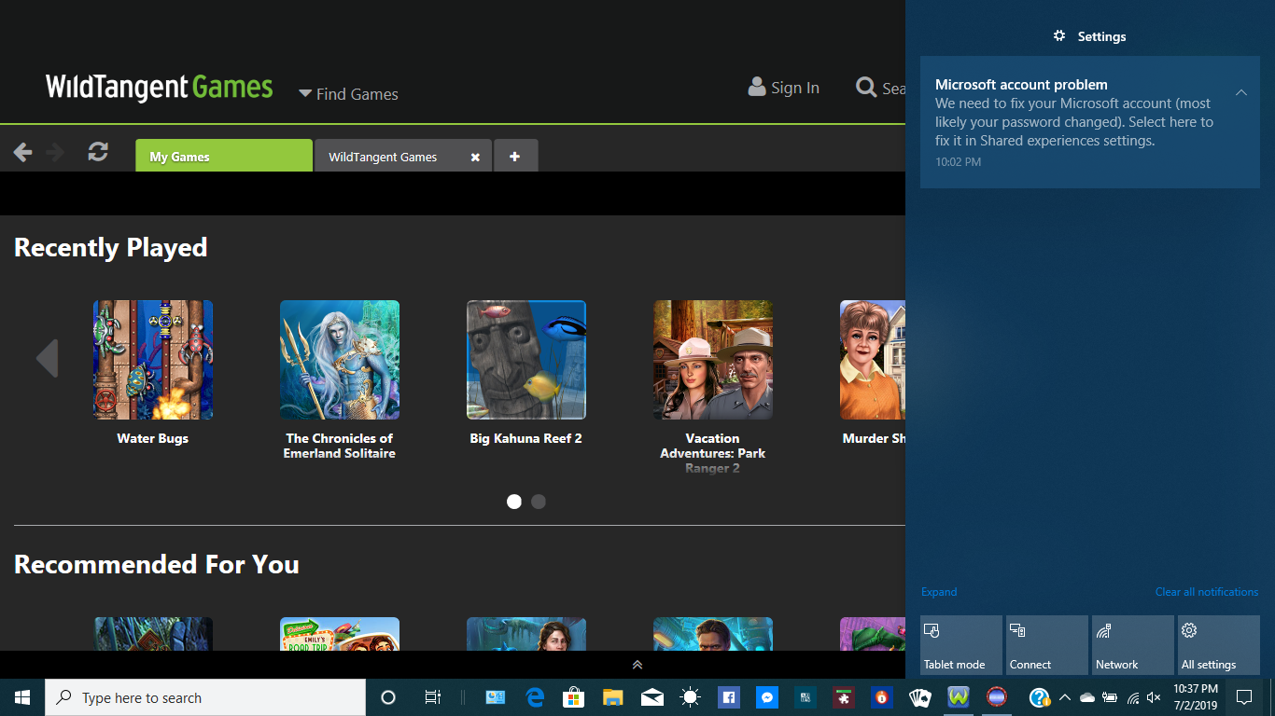Open Microsoft Store taskbar icon

click(573, 697)
